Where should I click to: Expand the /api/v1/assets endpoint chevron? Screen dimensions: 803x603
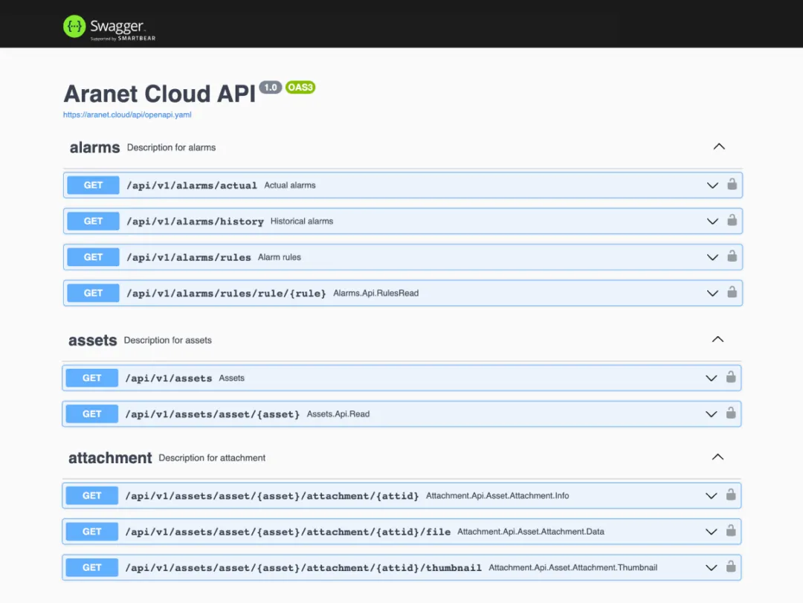(x=712, y=378)
